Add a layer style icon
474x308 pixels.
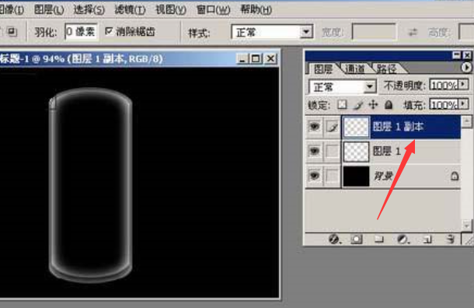(335, 240)
